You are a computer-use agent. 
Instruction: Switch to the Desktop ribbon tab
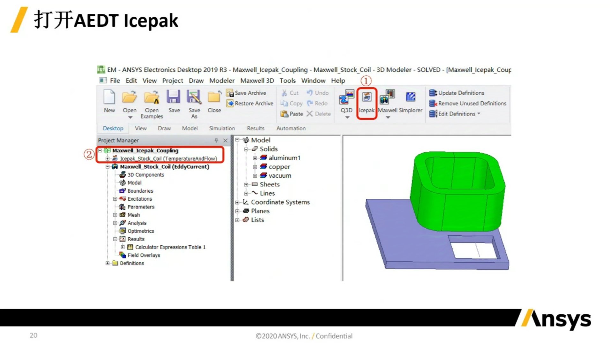coord(113,128)
